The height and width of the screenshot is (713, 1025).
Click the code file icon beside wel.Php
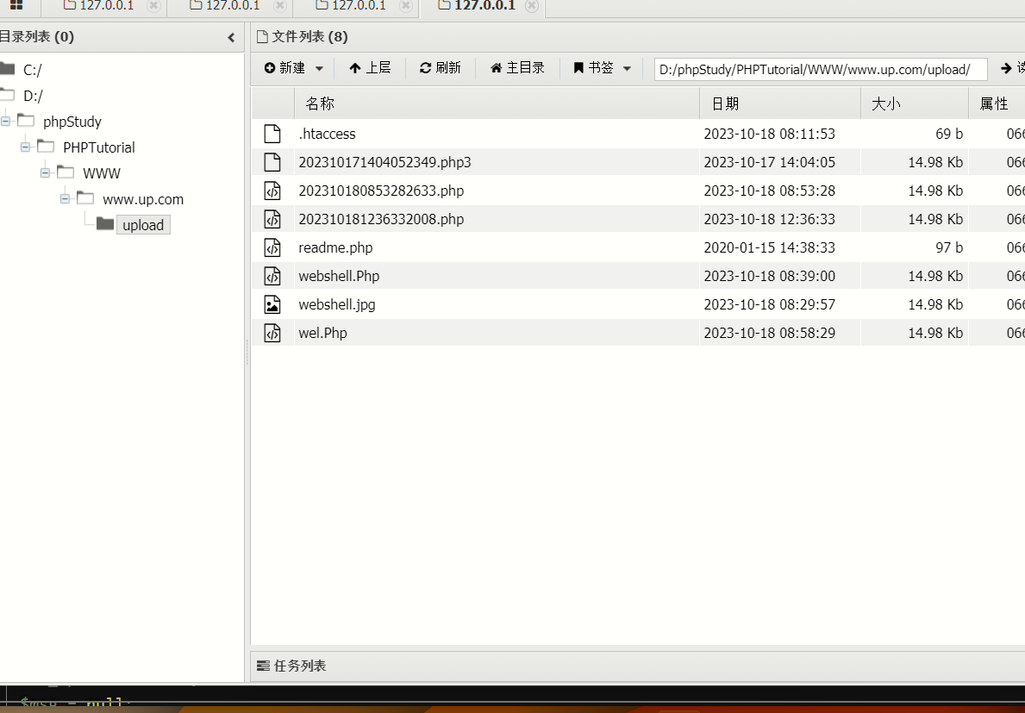coord(272,333)
